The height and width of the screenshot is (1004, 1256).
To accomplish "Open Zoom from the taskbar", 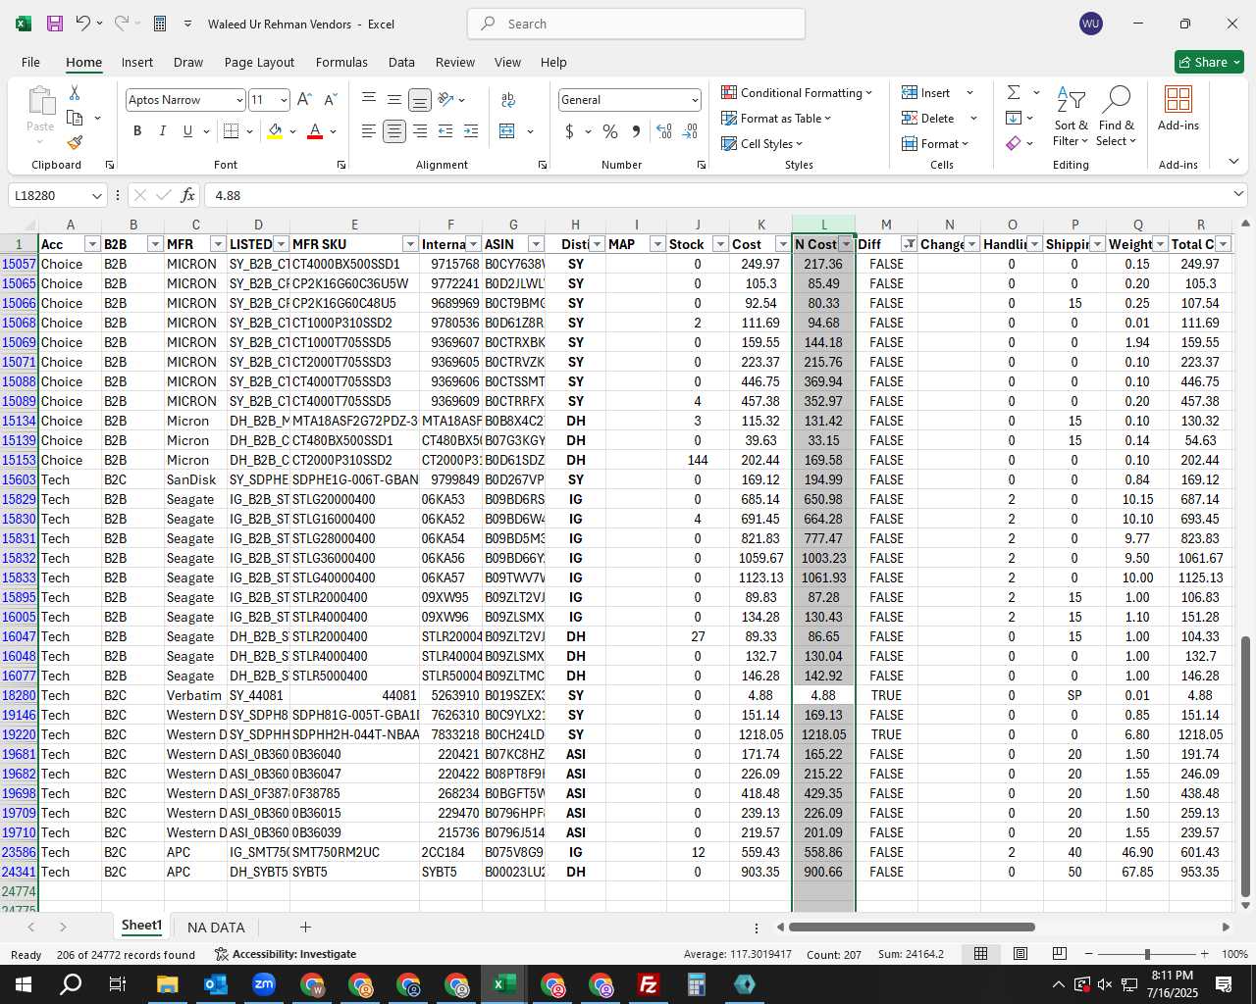I will tap(263, 984).
